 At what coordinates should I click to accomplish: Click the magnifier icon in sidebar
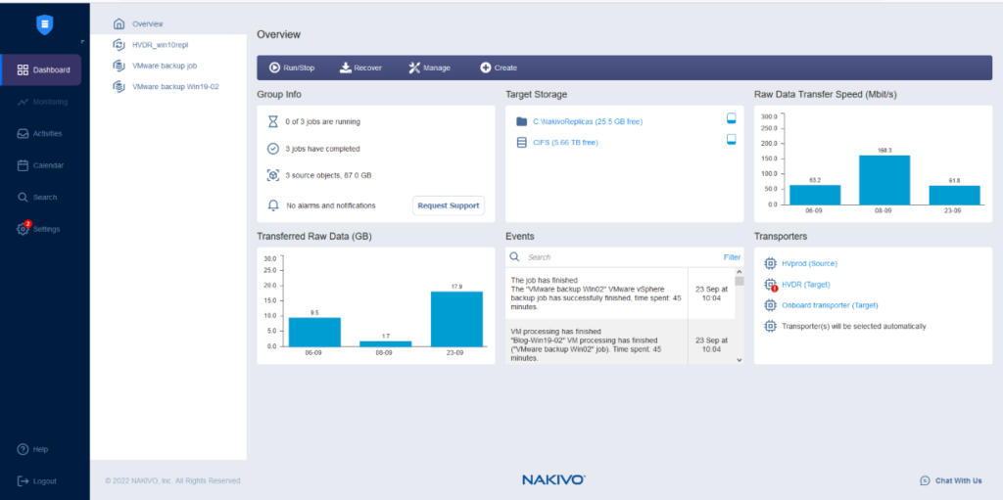(24, 197)
